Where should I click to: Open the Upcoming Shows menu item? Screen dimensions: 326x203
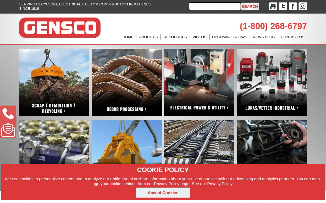pos(230,37)
